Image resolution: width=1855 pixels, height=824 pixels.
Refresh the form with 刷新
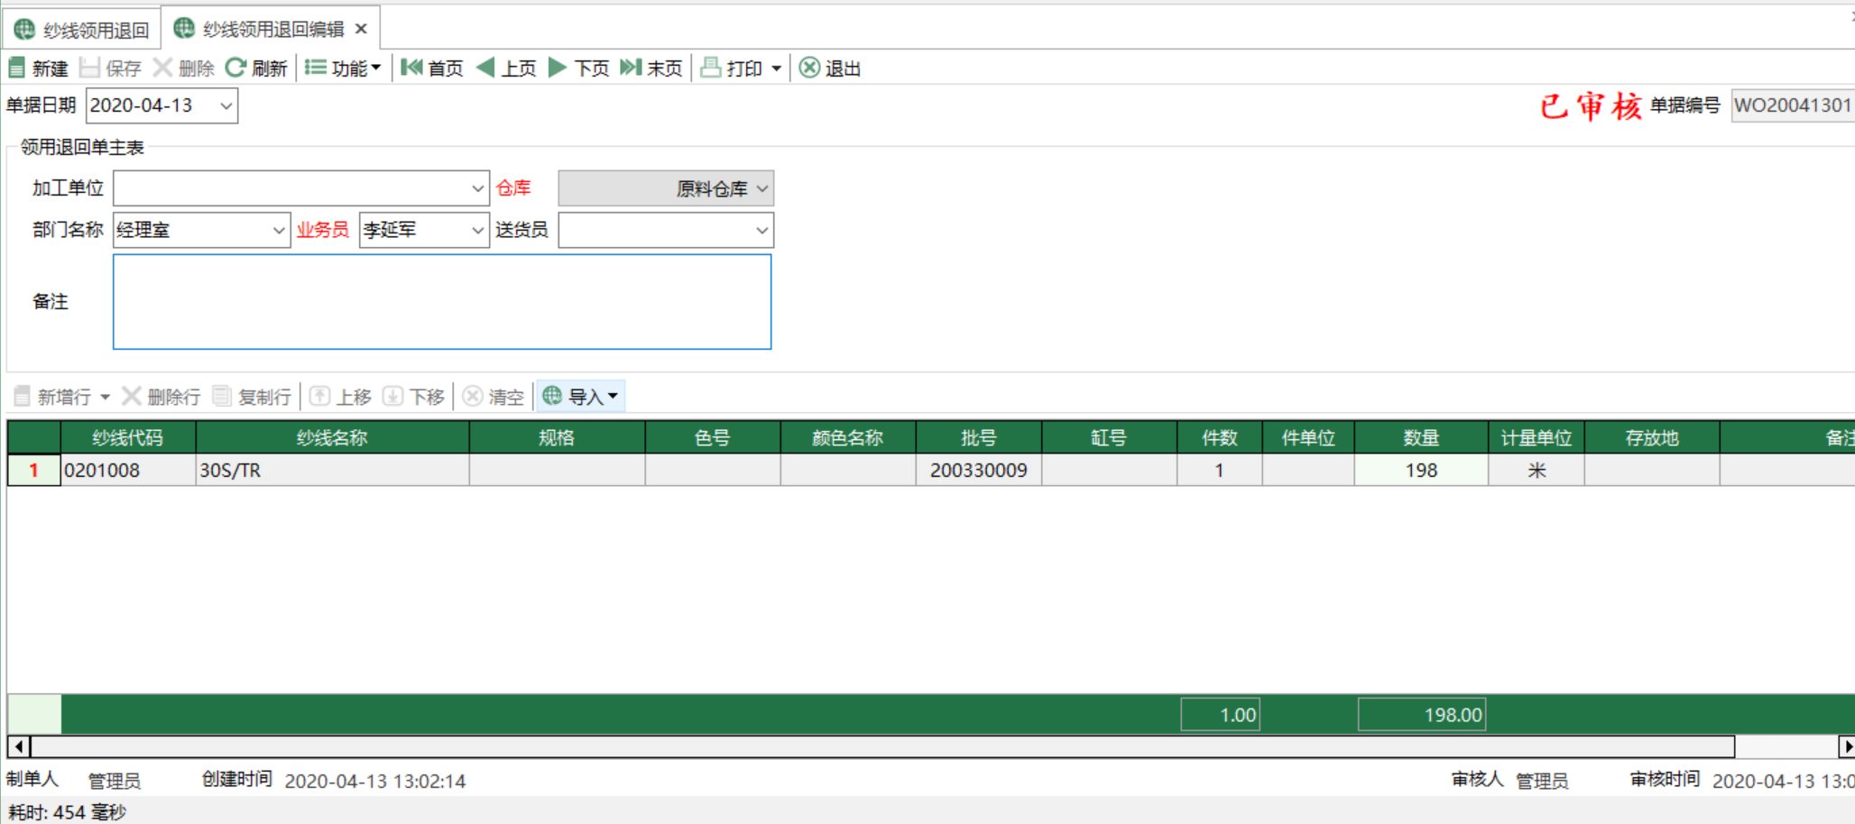coord(256,68)
